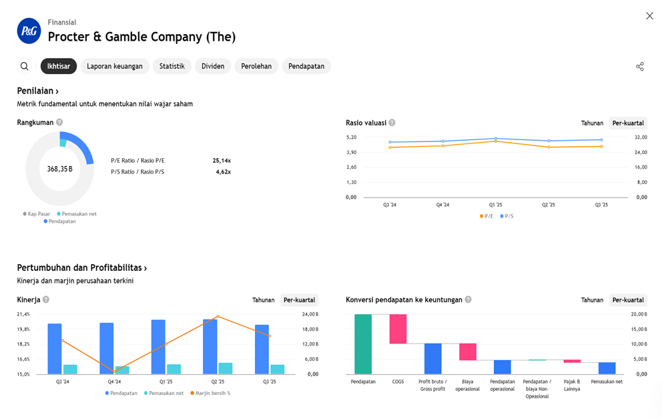Click the Profit bruto blue bar
The image size is (662, 419).
(432, 359)
